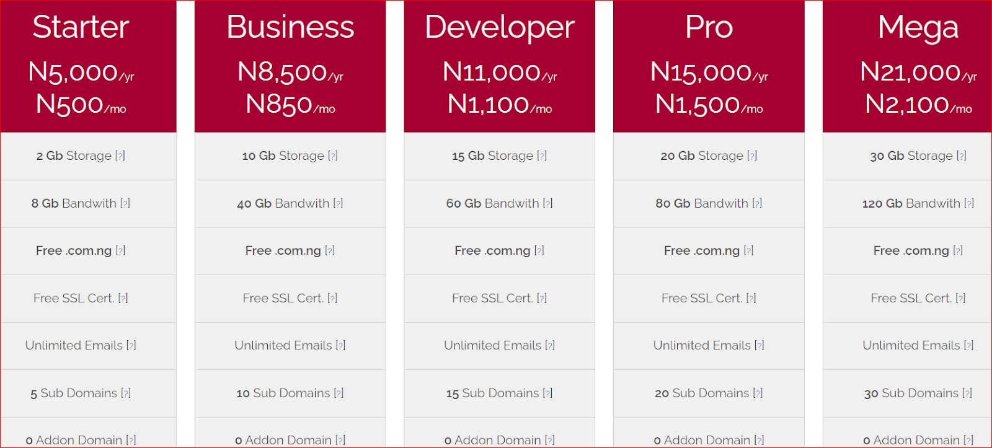Screen dimensions: 992x448
Task: Show the tooltip for 120 Gb Bandwith
Action: pos(969,203)
